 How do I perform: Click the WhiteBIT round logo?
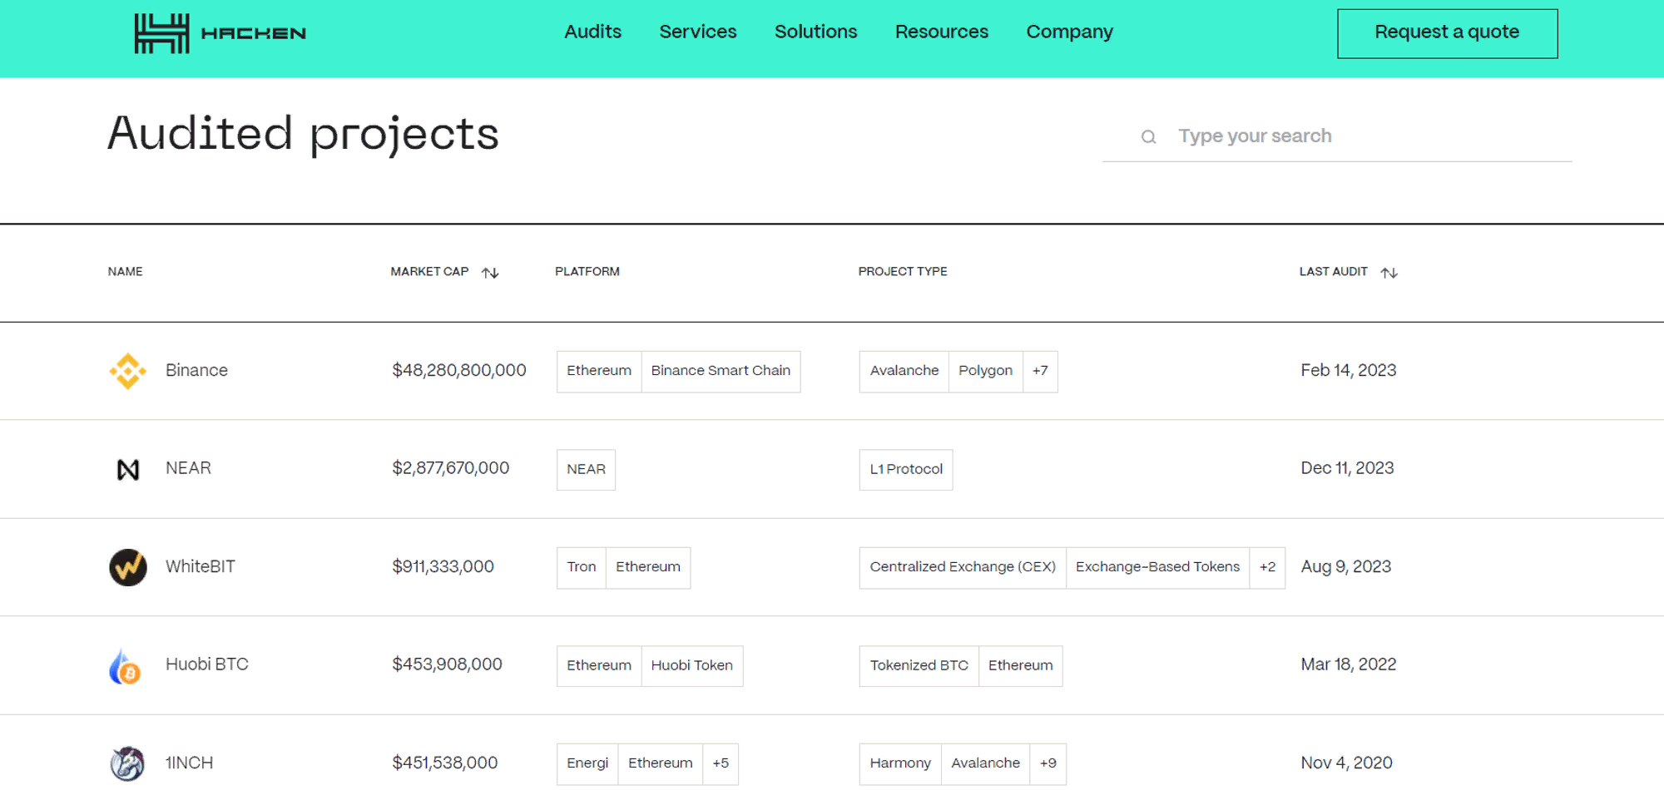tap(128, 567)
